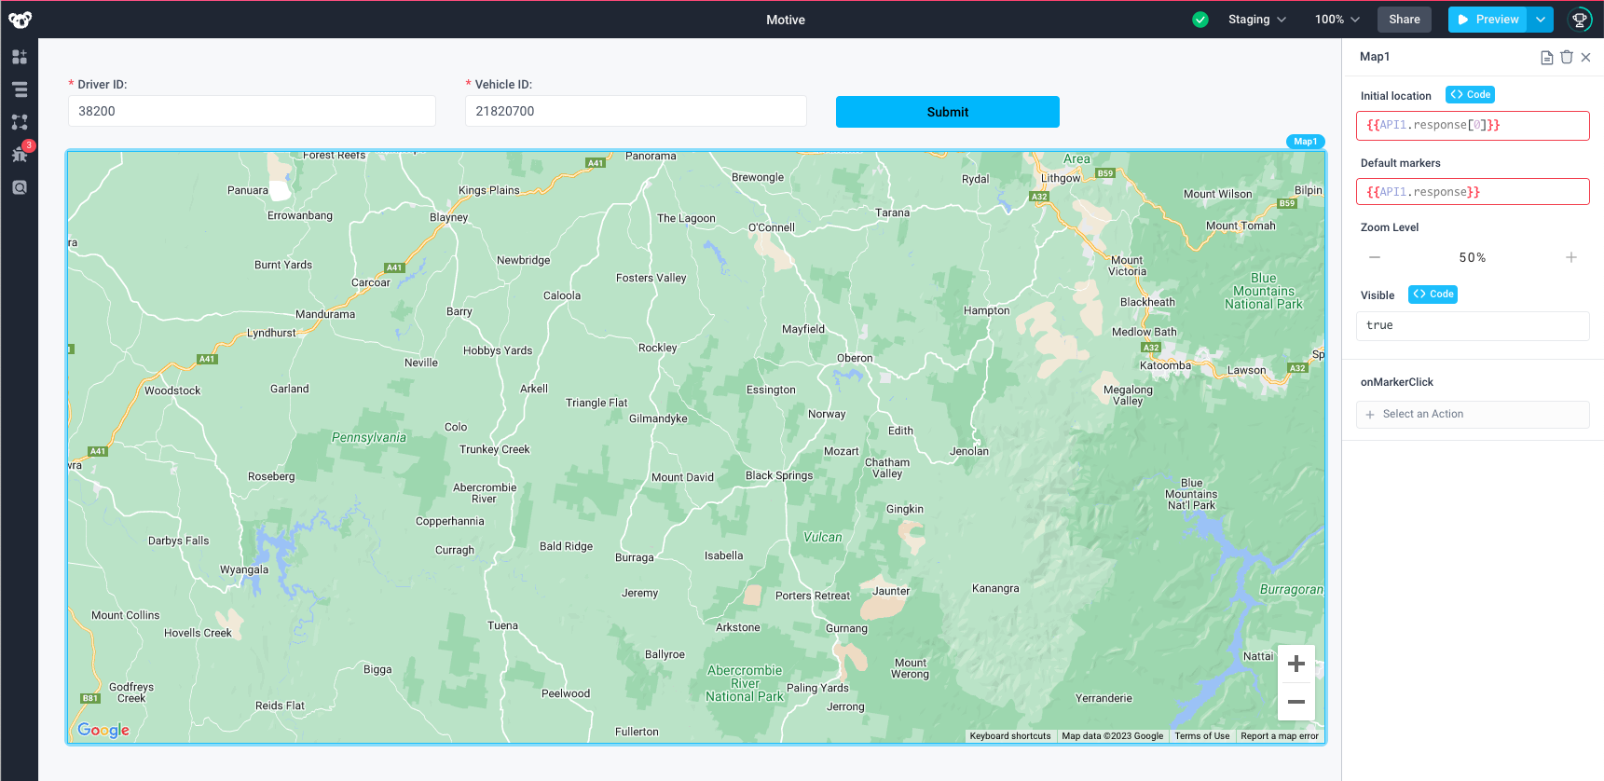This screenshot has width=1604, height=781.
Task: Toggle Code mode for Visible property
Action: 1433,295
